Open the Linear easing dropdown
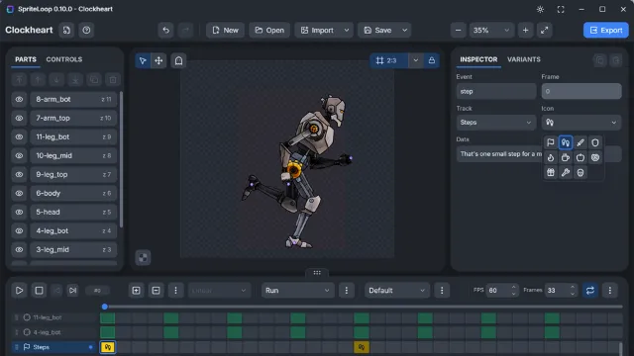 click(x=219, y=290)
